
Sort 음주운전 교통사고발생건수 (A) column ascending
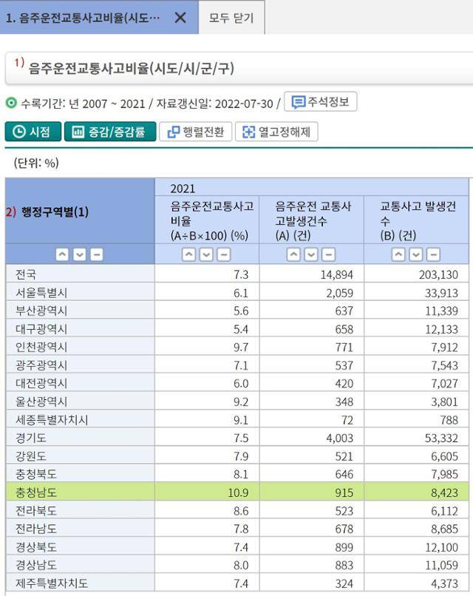(293, 254)
